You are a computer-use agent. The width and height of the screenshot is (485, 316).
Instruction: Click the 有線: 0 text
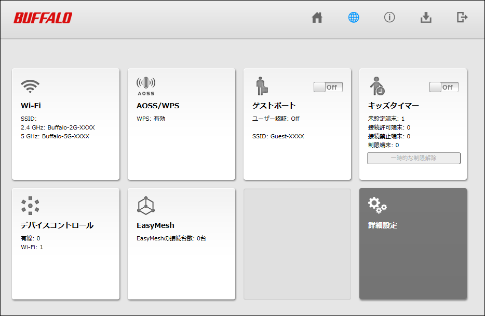pyautogui.click(x=30, y=238)
